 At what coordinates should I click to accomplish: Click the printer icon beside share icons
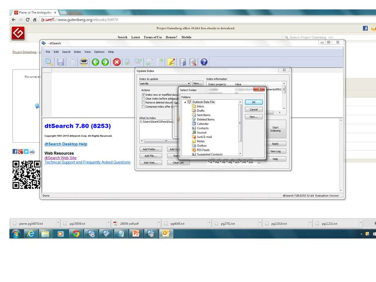(x=32, y=152)
